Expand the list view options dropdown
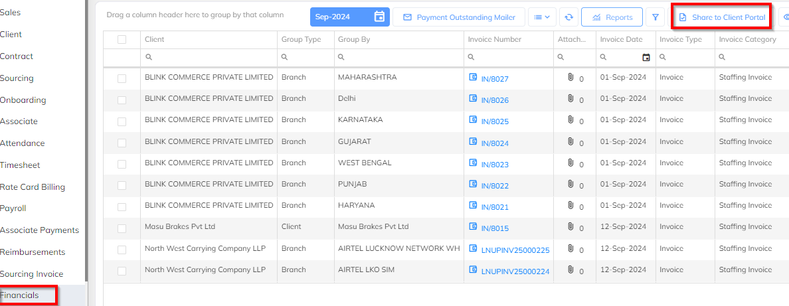This screenshot has height=306, width=789. pyautogui.click(x=542, y=17)
